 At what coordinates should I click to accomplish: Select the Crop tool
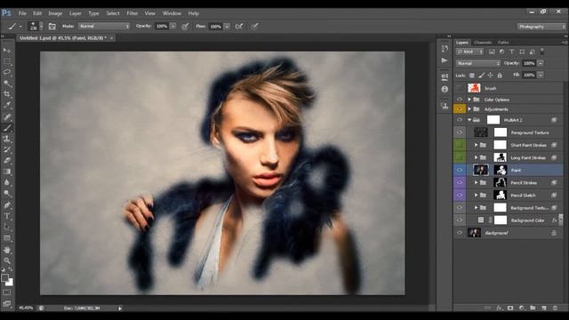(x=7, y=94)
